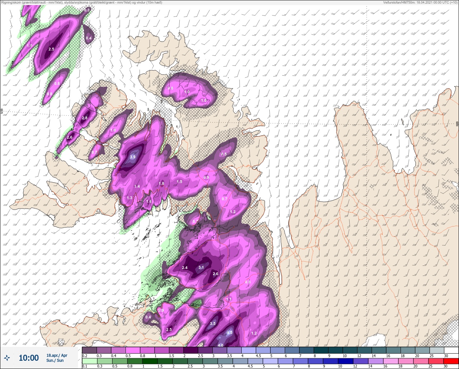
Task: Click the map title text starting with 'Rigning/skúrir'
Action: pos(82,3)
